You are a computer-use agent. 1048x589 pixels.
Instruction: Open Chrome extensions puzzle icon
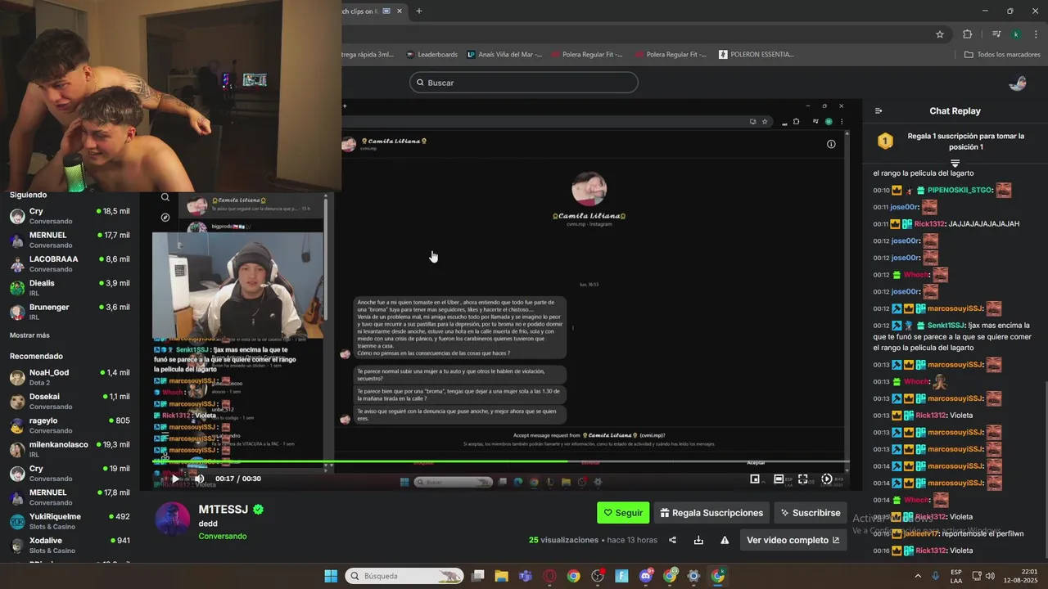coord(967,34)
